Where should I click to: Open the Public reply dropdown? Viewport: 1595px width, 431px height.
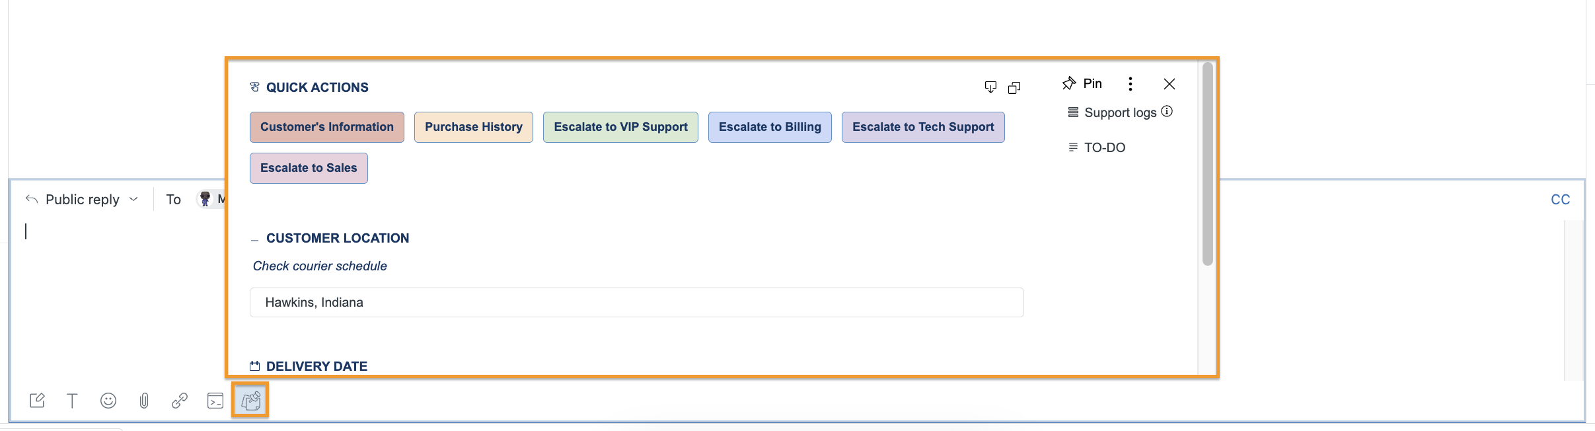[x=82, y=199]
